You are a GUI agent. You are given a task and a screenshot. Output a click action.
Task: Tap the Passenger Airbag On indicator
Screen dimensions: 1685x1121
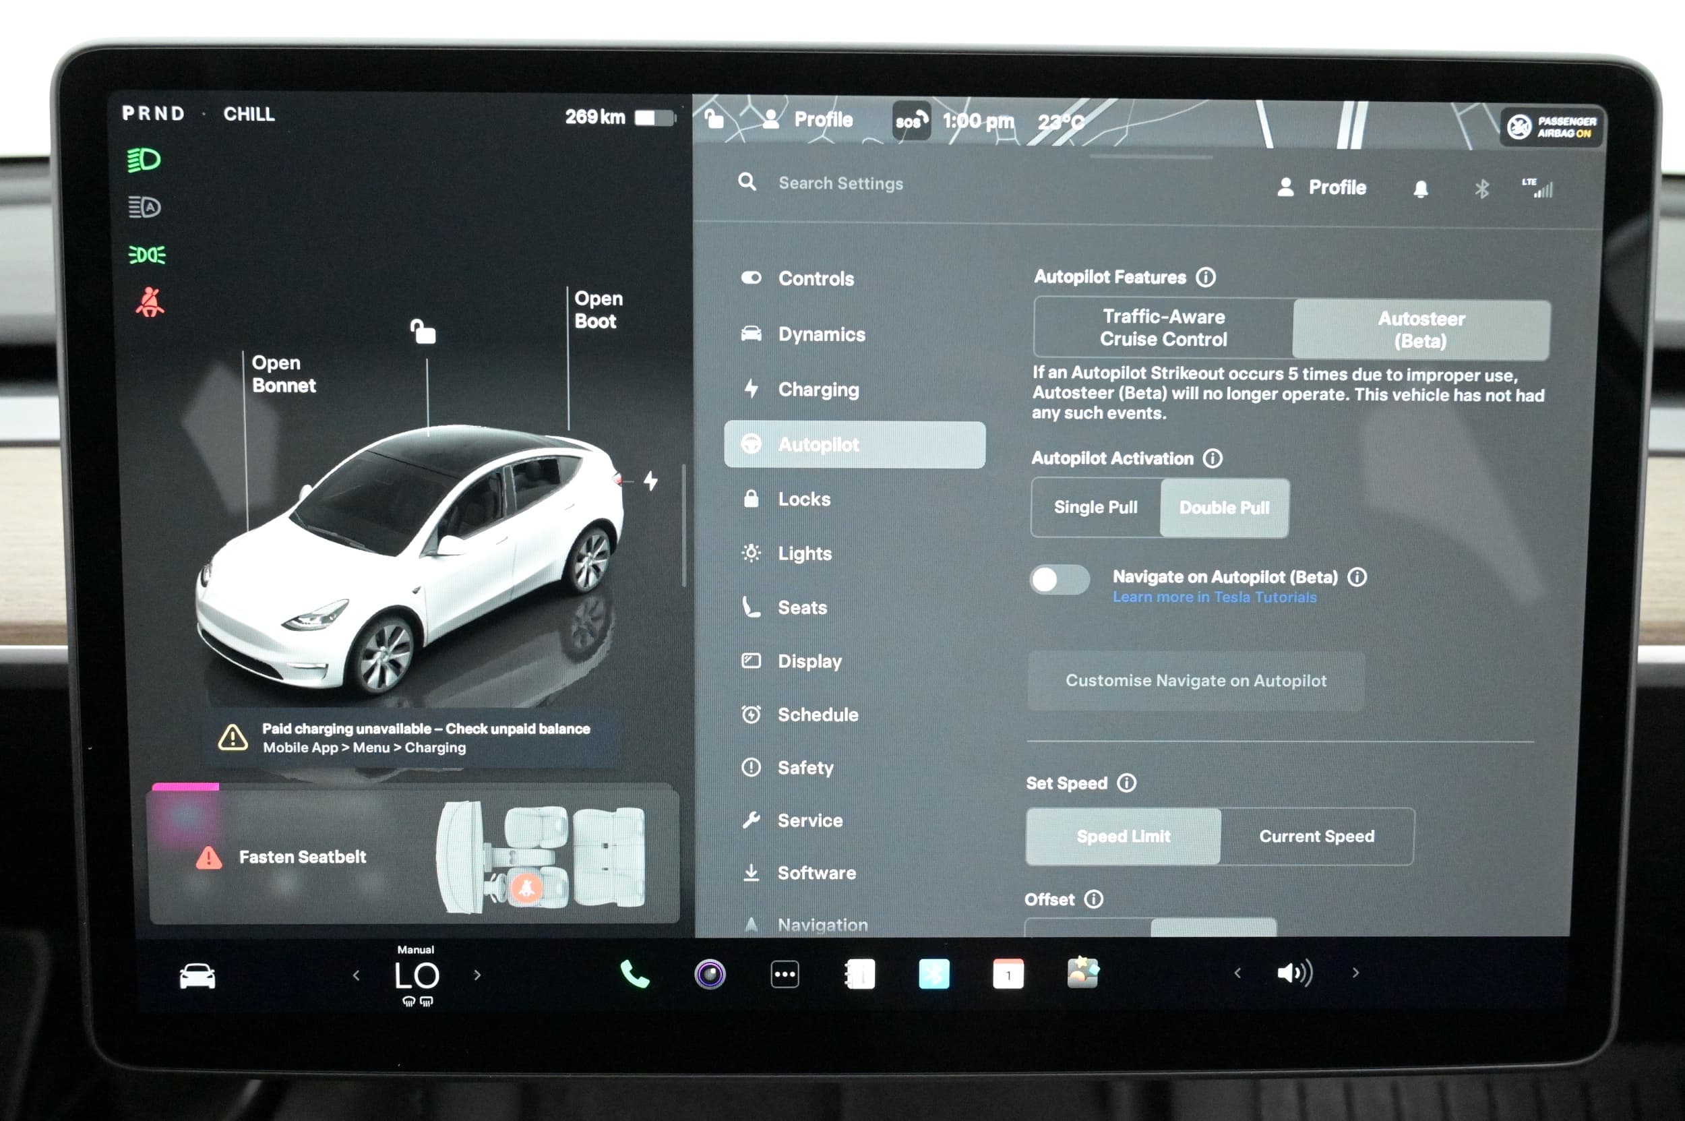tap(1551, 127)
